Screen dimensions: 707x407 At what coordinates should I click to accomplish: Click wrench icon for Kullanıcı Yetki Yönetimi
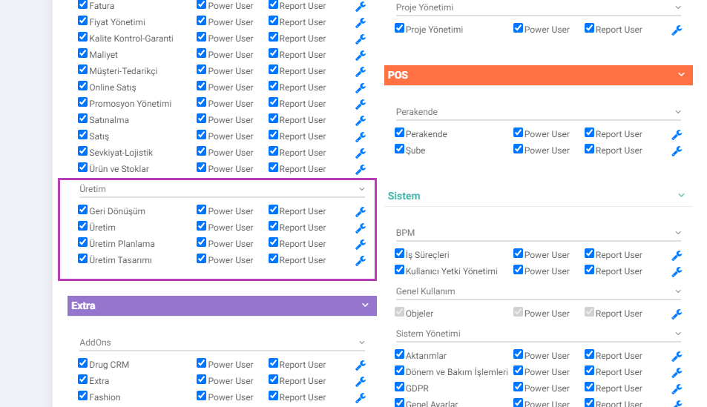pos(677,272)
